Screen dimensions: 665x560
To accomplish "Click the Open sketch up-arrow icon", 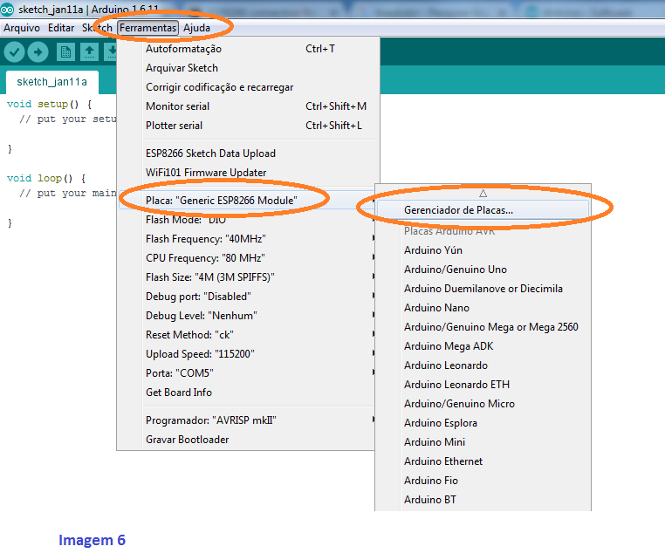I will pyautogui.click(x=89, y=52).
